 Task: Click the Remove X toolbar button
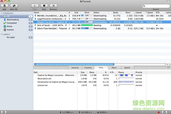pos(53,6)
